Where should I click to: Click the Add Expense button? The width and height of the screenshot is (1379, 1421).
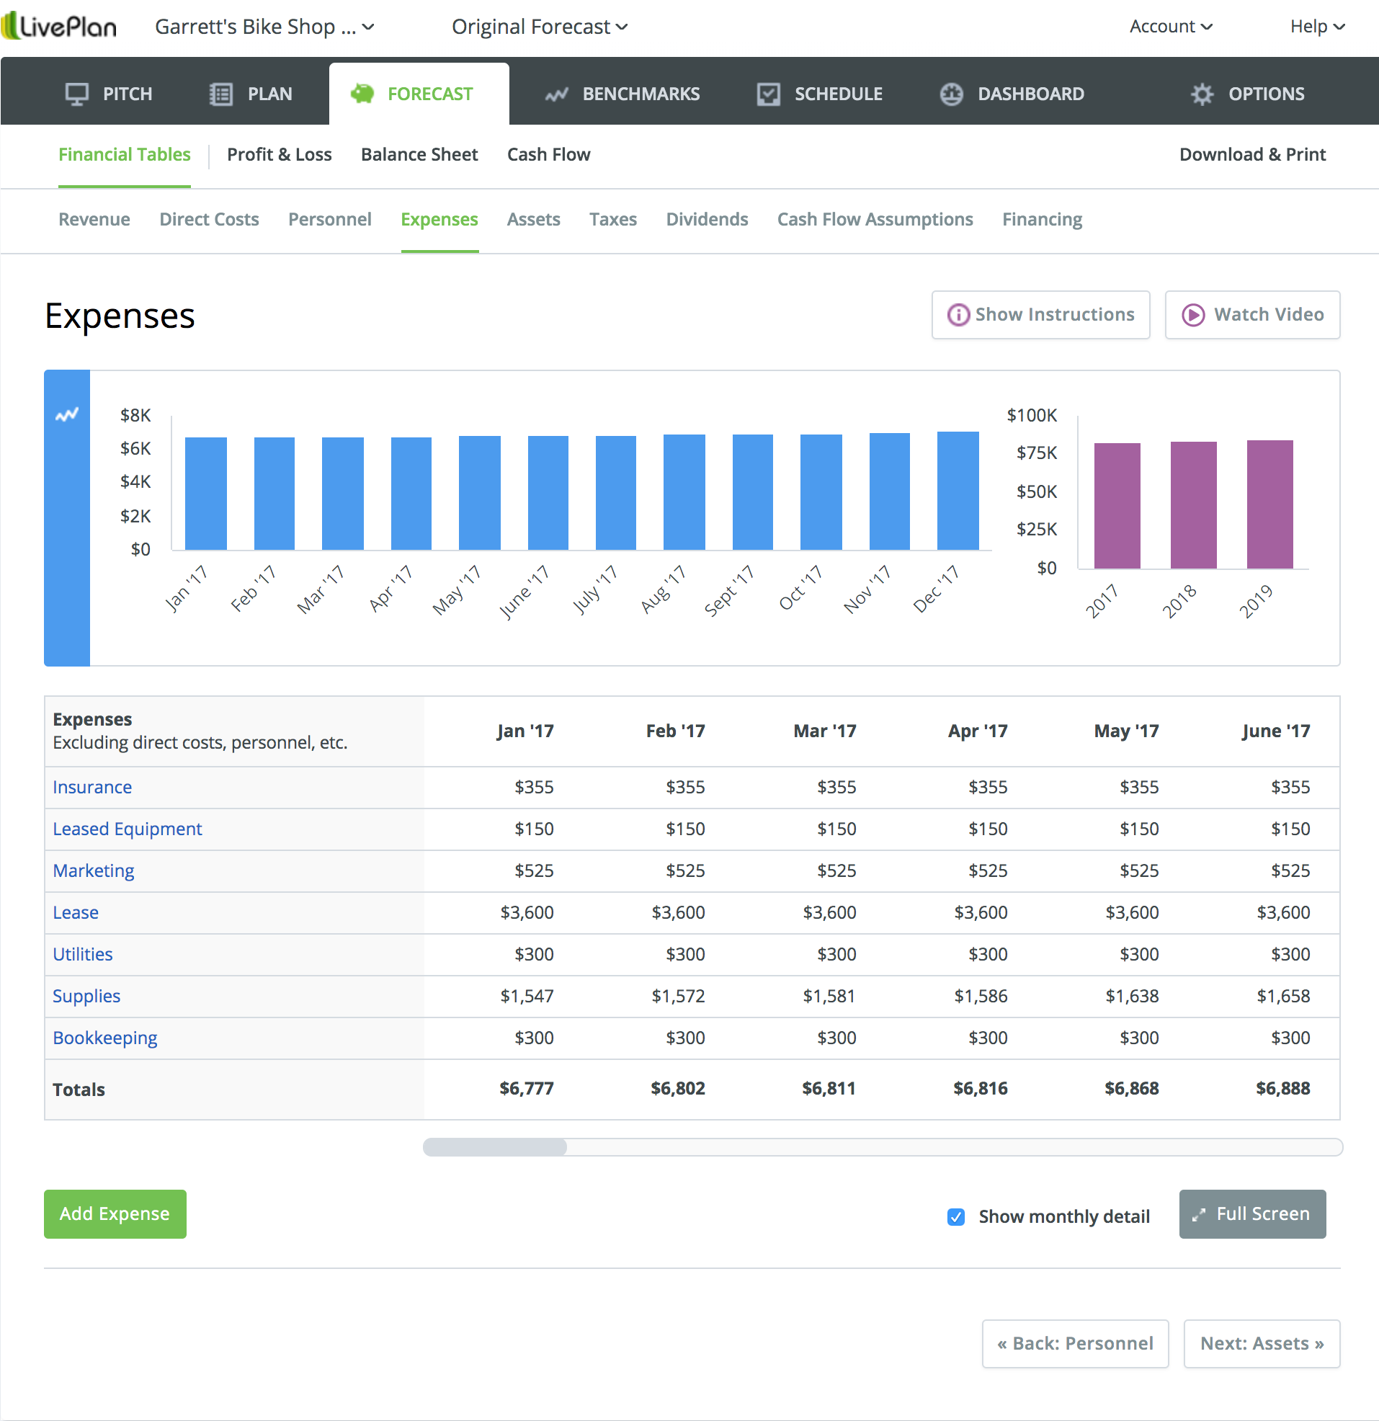[x=115, y=1213]
